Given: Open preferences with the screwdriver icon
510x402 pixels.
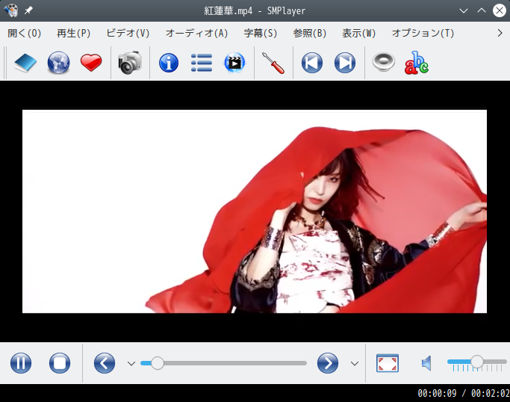Looking at the screenshot, I should [x=273, y=63].
